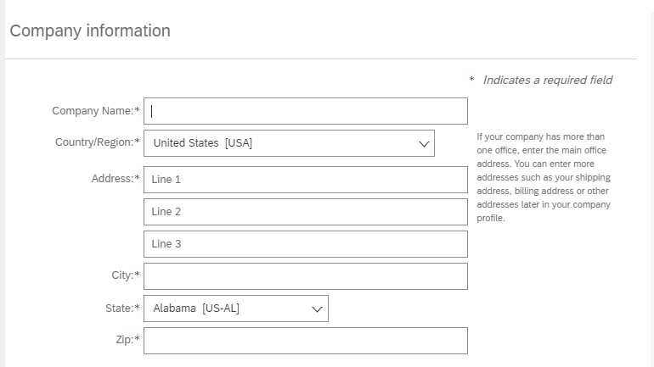Click the main office address help text

pos(544,177)
